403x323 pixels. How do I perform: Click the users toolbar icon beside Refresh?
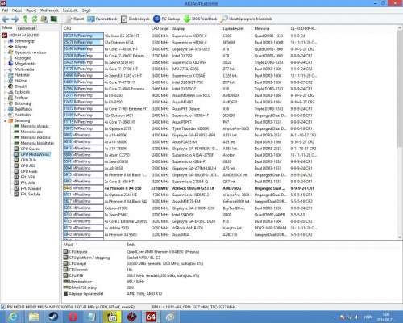[x=44, y=19]
